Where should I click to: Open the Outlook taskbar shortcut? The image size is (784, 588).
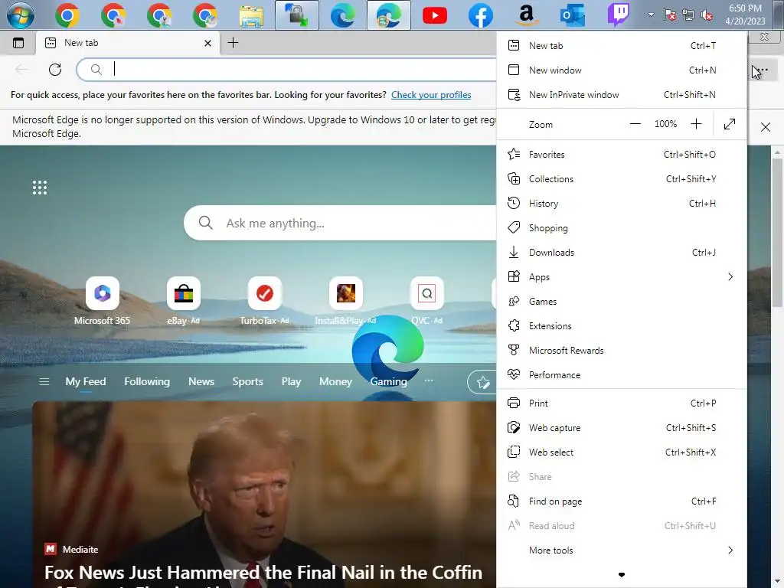point(573,15)
